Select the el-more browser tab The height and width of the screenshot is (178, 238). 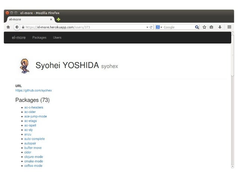point(30,19)
